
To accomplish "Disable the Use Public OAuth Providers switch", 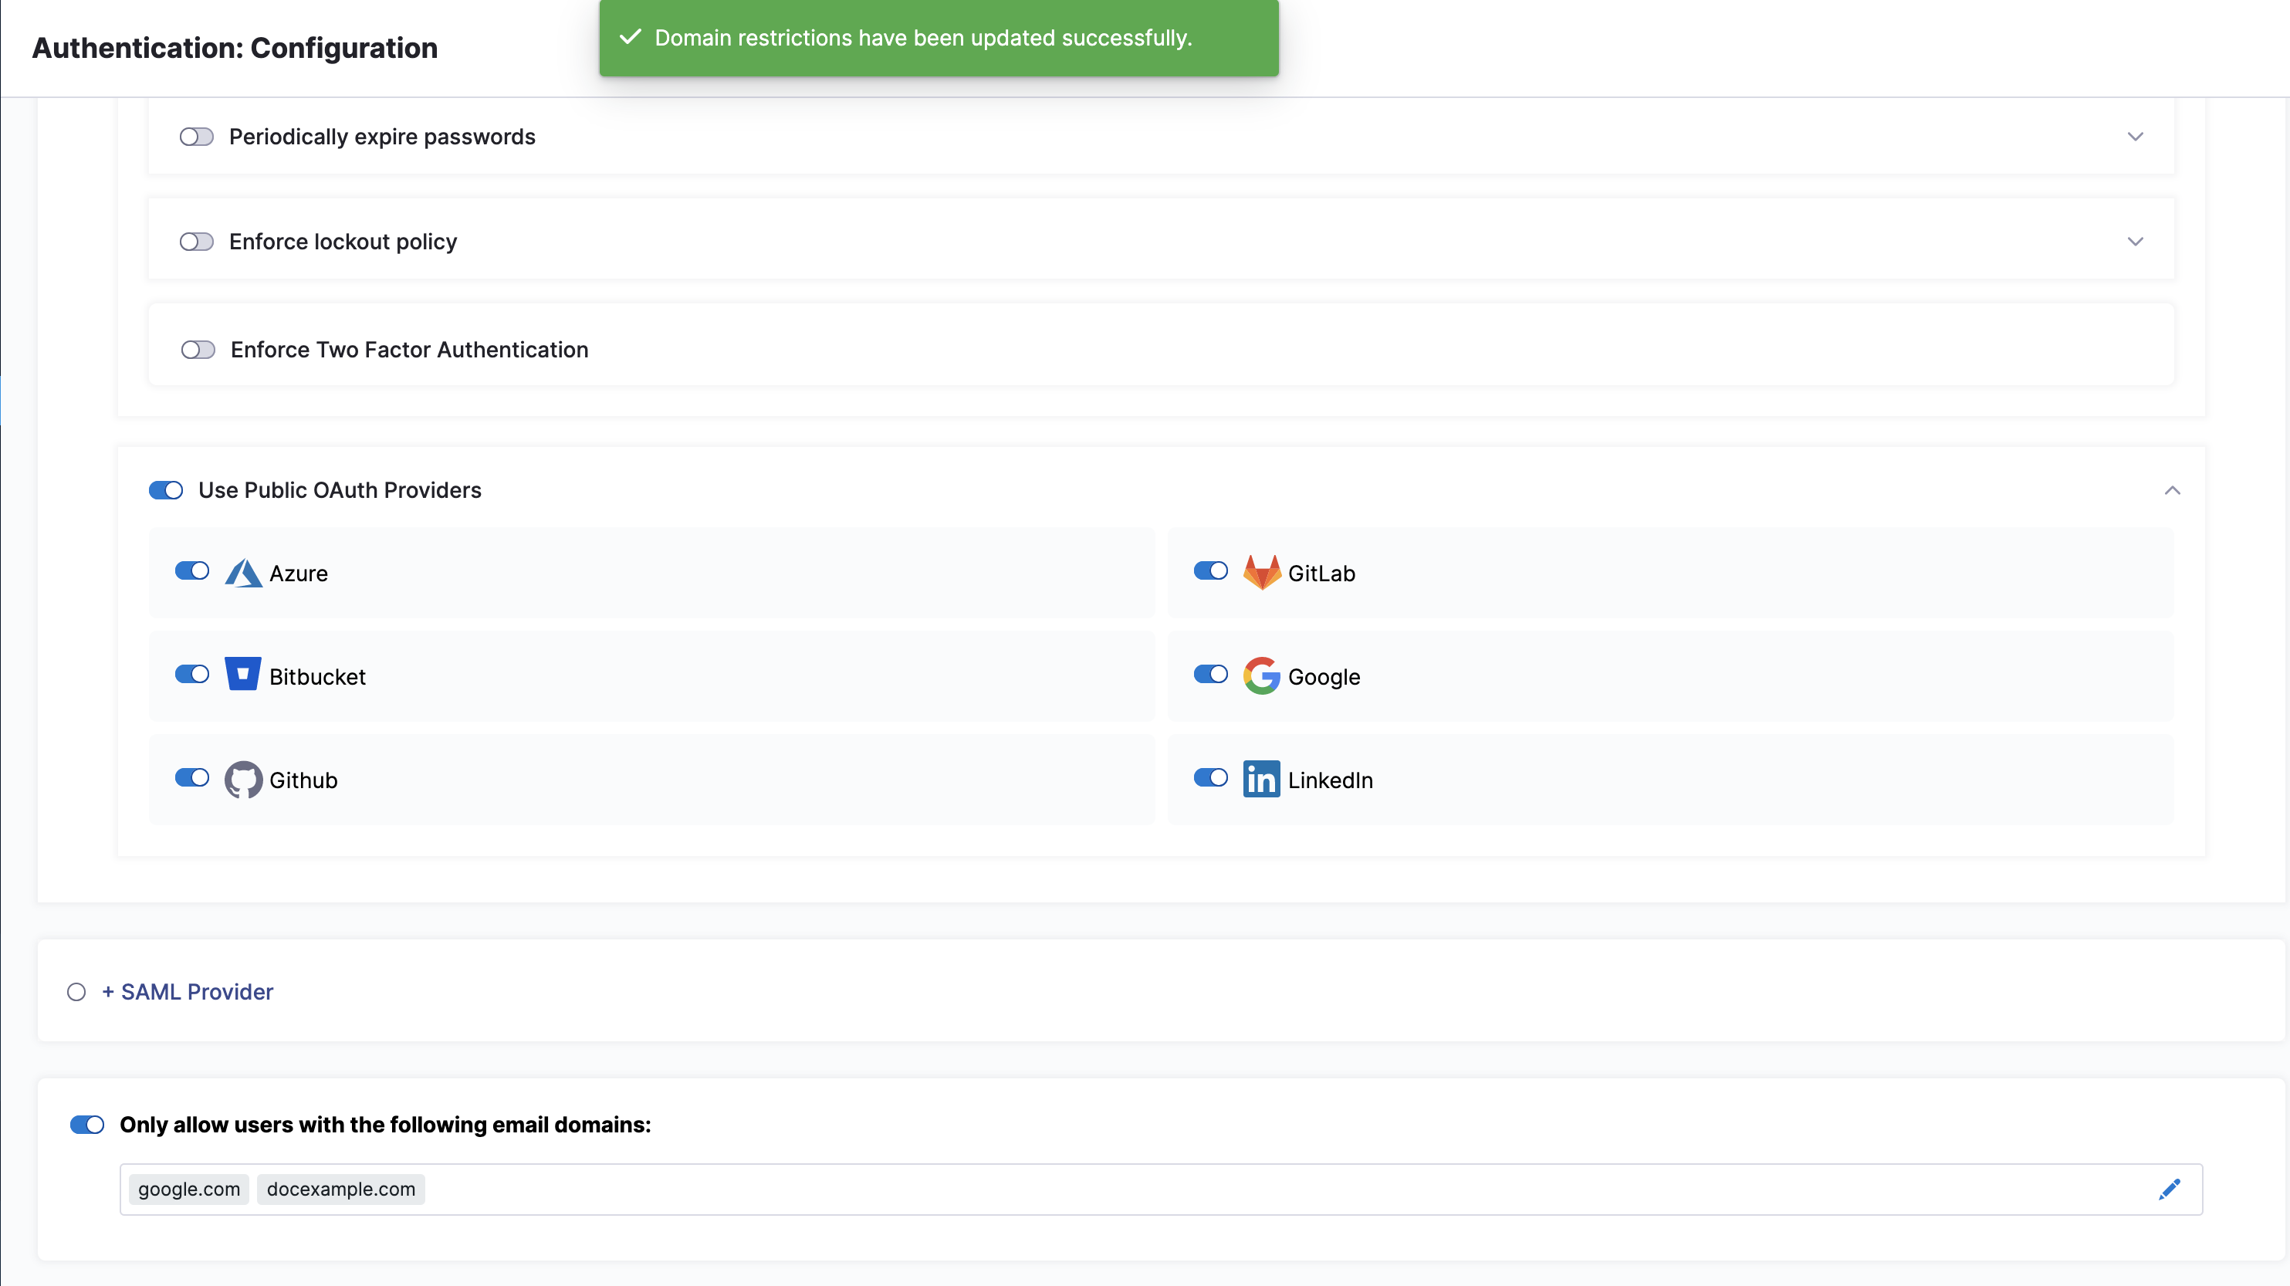I will point(166,490).
